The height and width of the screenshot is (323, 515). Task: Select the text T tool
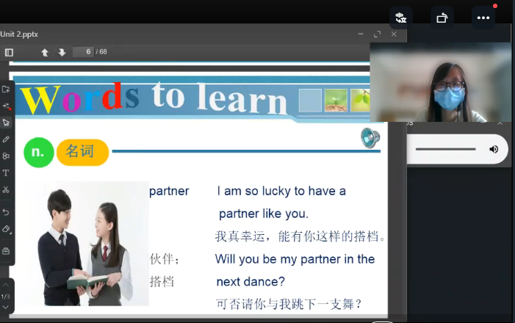pos(6,173)
